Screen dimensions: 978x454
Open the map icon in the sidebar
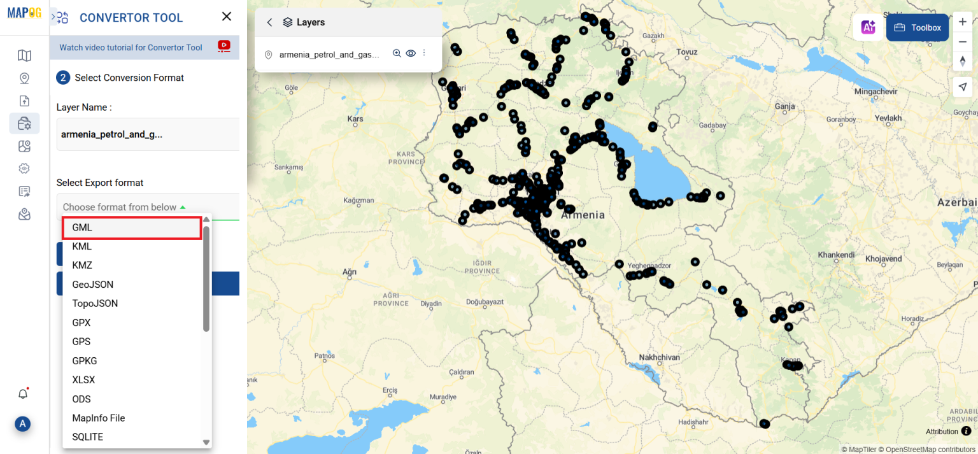click(x=24, y=55)
